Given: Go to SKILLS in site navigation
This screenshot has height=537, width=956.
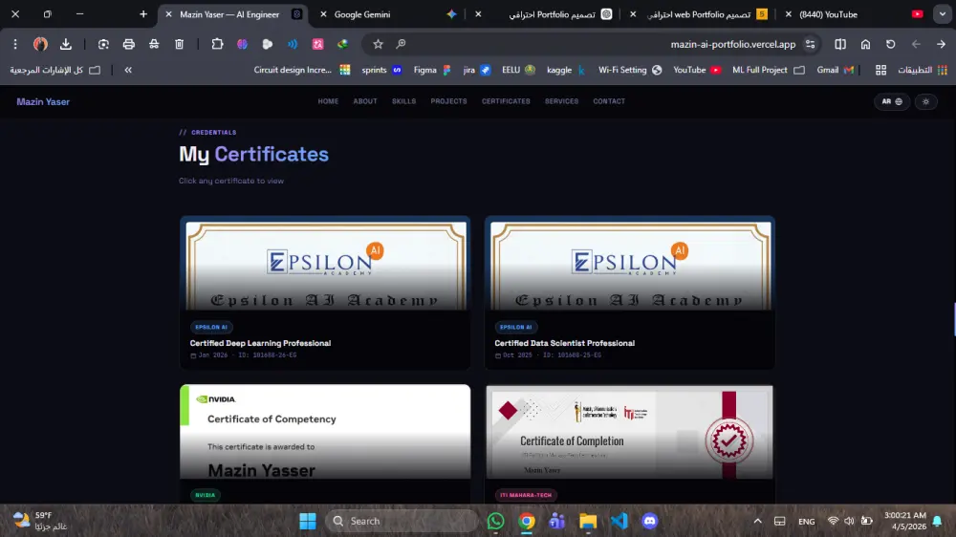Looking at the screenshot, I should pos(403,101).
